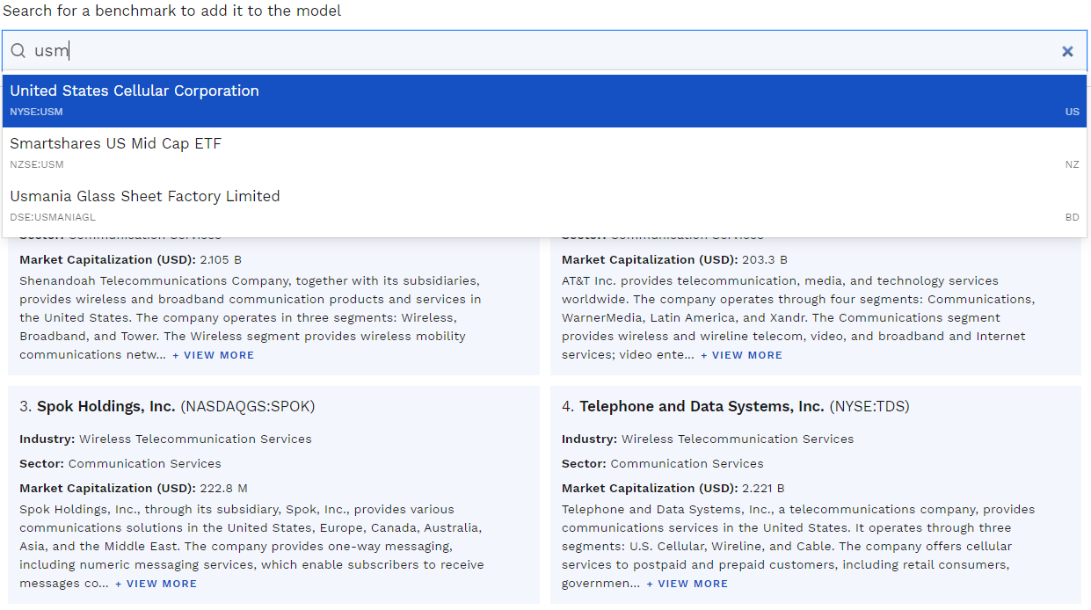Click the 2.105 B market capitalization value
The height and width of the screenshot is (610, 1091).
(221, 259)
